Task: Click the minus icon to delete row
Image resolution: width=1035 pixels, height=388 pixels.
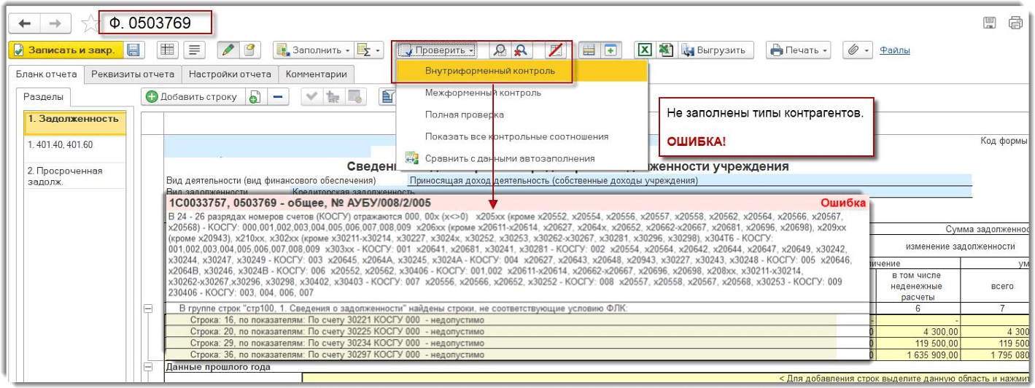Action: (x=277, y=96)
